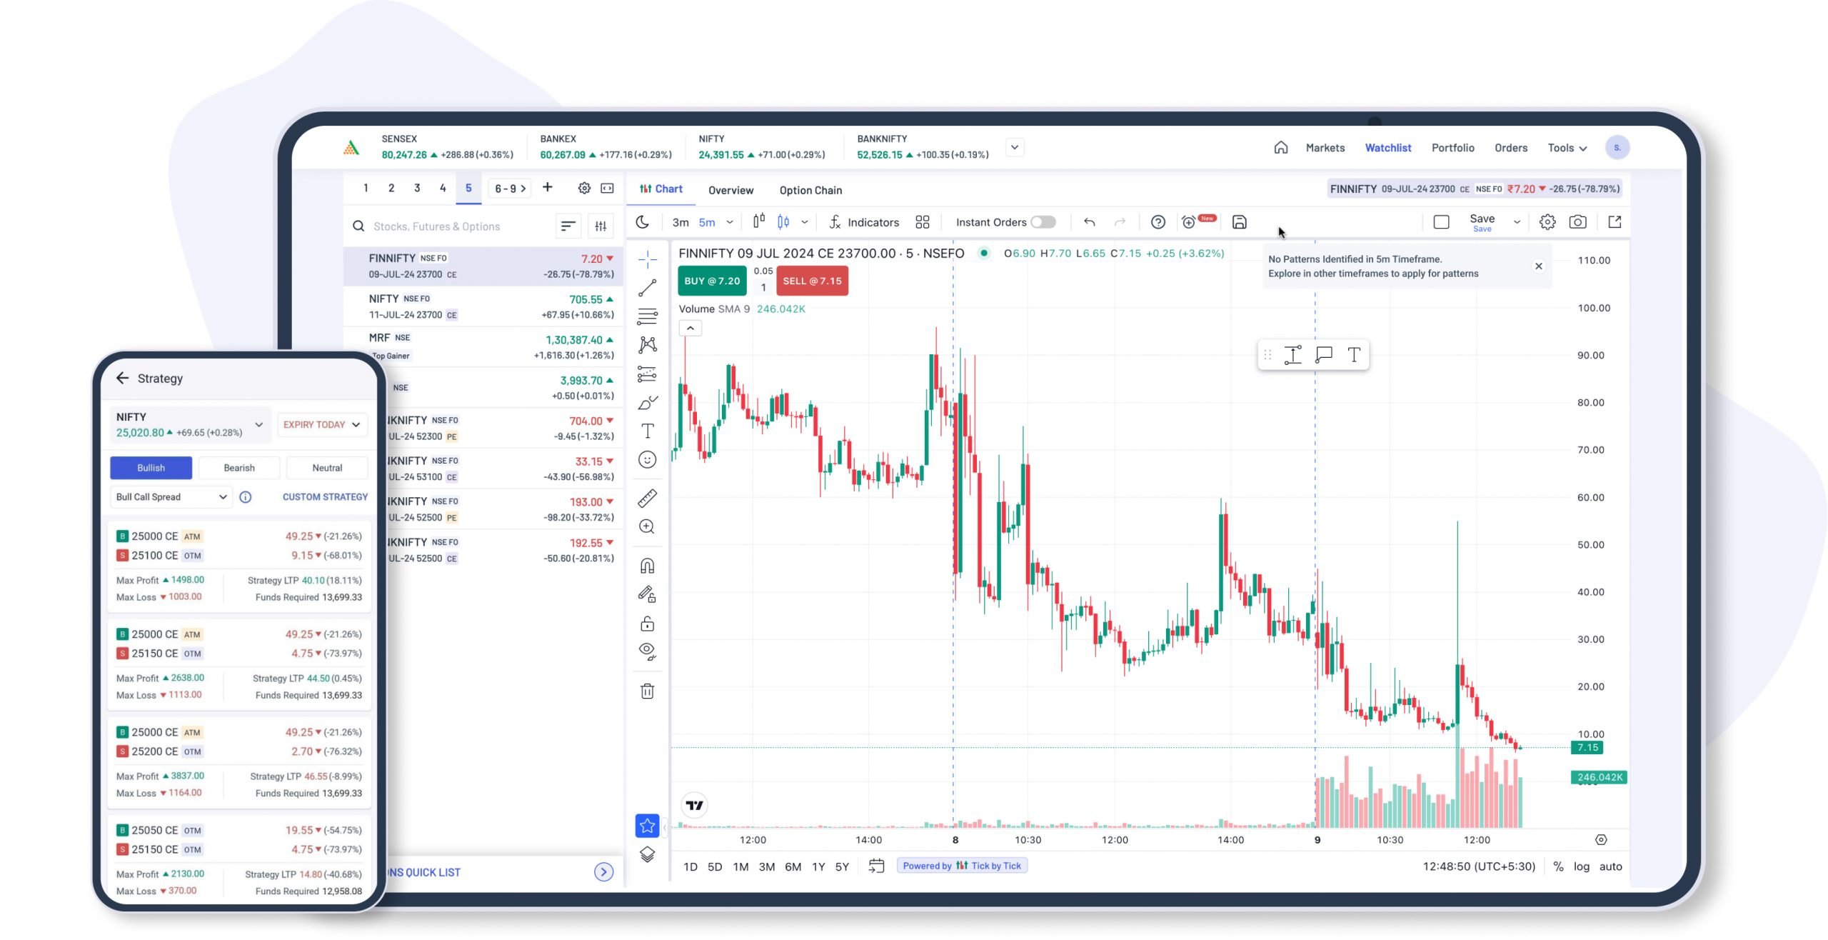This screenshot has width=1828, height=940.
Task: Open the Portfolio menu item
Action: (1452, 148)
